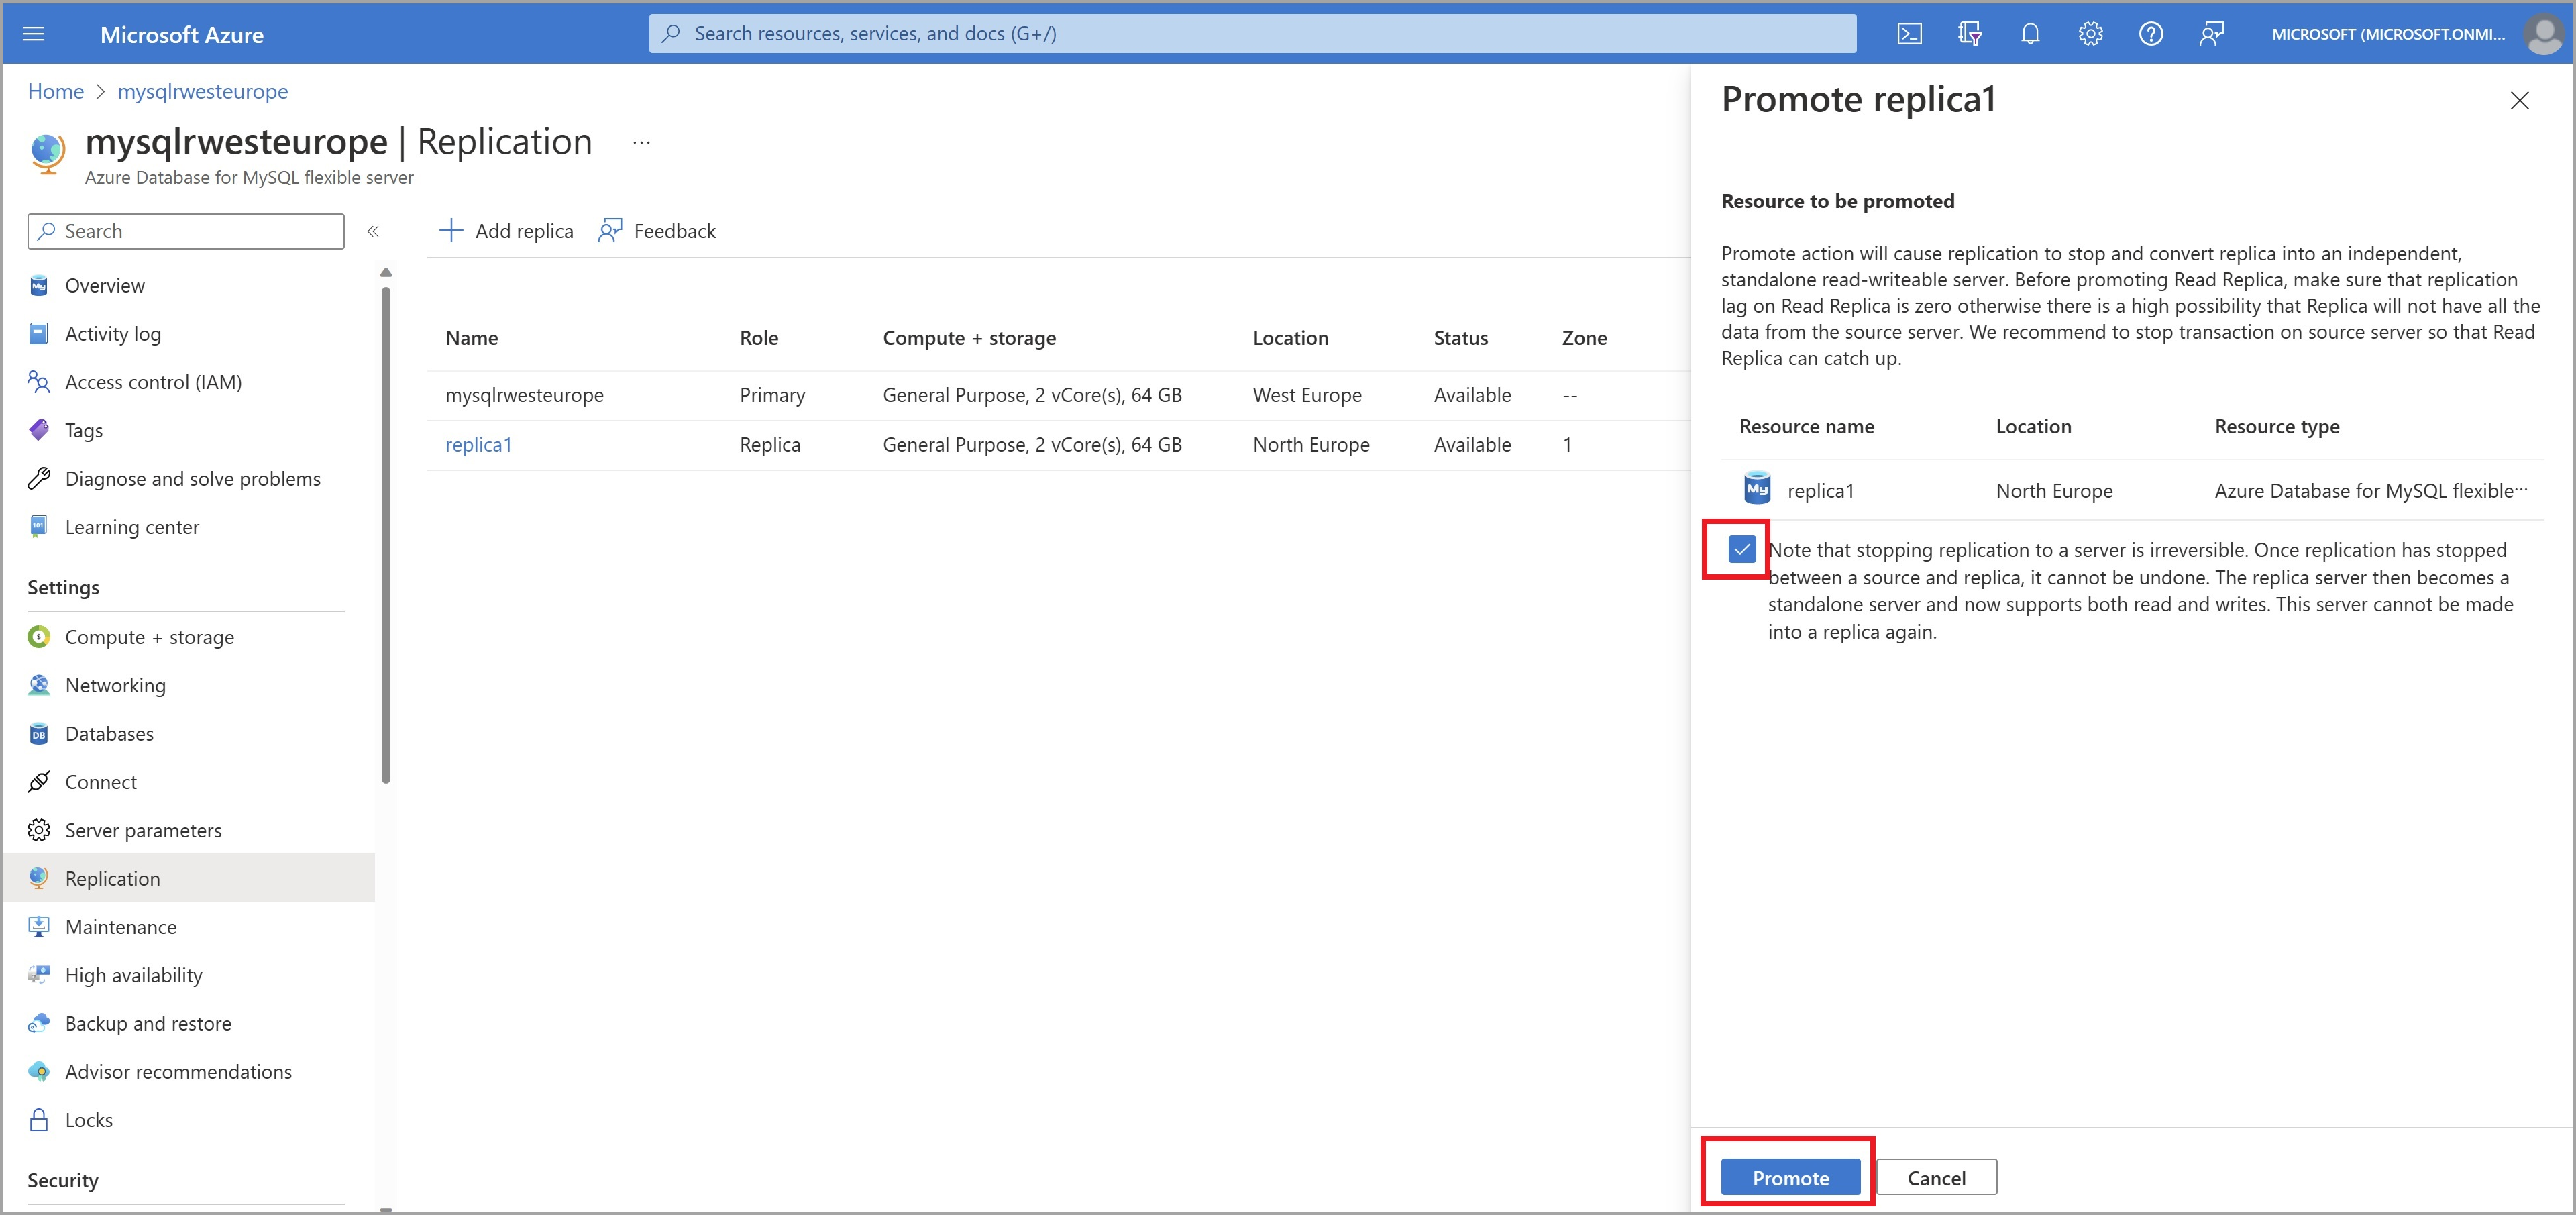Click the account avatar picture

2543,34
